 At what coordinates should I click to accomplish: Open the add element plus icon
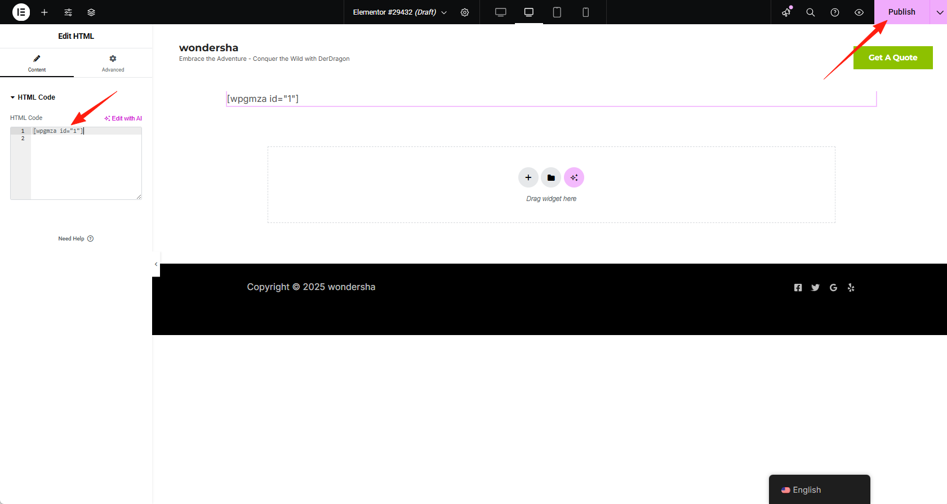pyautogui.click(x=45, y=12)
